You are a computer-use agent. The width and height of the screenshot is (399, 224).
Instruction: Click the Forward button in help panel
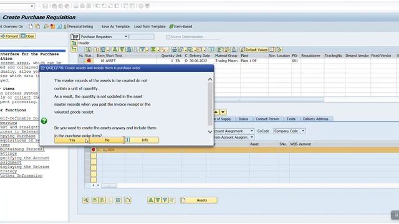pos(9,36)
